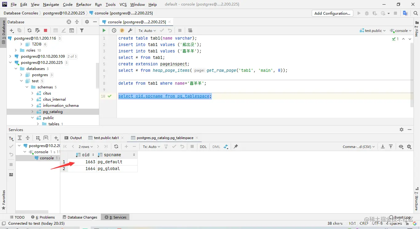Image resolution: width=420 pixels, height=229 pixels.
Task: Open data source properties icon in Database toolbar
Action: click(x=38, y=30)
